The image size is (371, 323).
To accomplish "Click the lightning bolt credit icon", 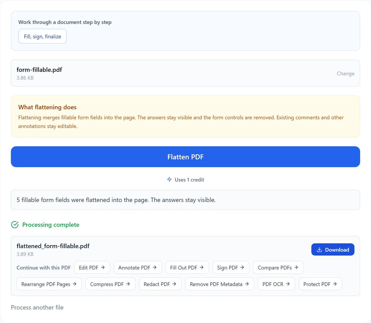I will point(169,179).
